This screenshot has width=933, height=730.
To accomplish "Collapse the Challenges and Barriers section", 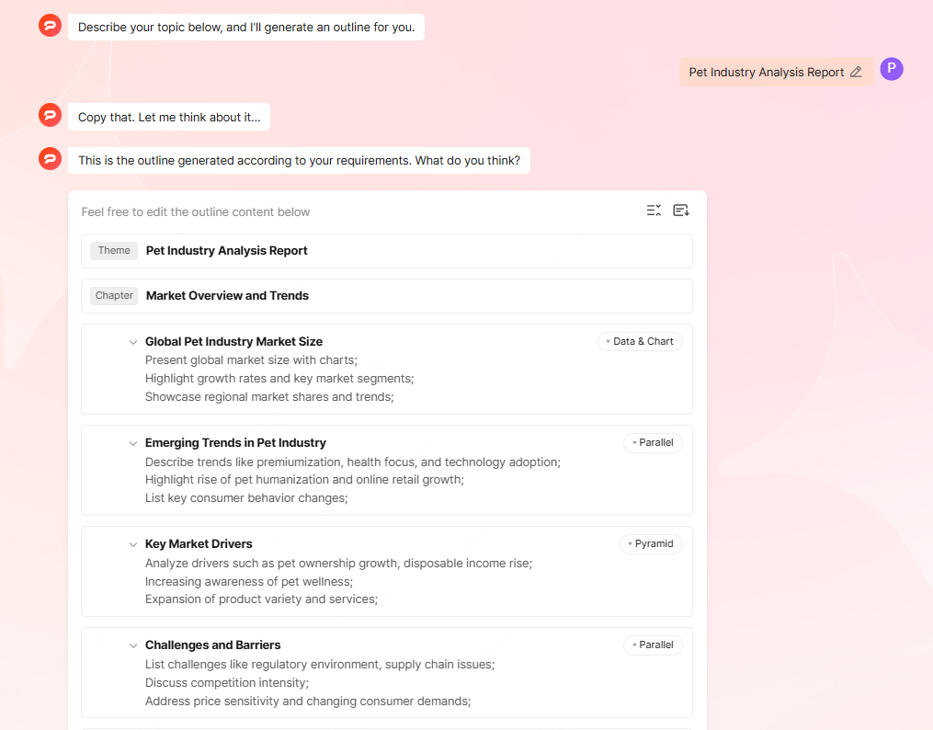I will coord(133,645).
